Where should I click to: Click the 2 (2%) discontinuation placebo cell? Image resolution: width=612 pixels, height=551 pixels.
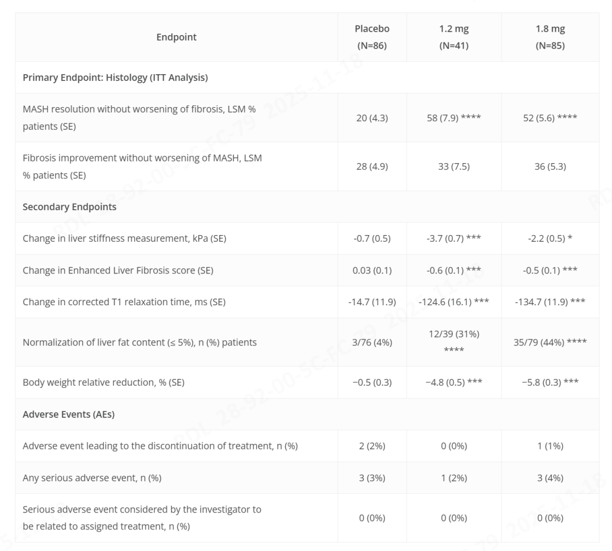pyautogui.click(x=372, y=446)
